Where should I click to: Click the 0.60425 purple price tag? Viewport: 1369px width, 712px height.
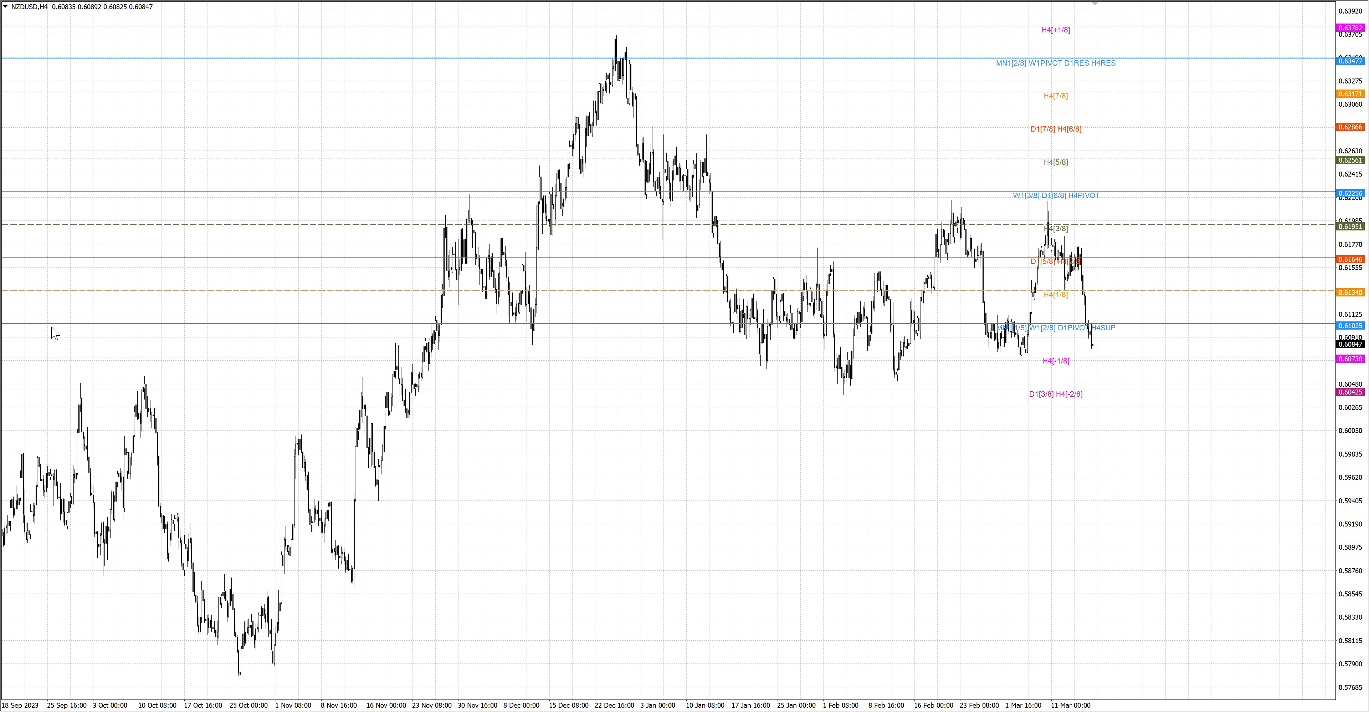pyautogui.click(x=1350, y=392)
